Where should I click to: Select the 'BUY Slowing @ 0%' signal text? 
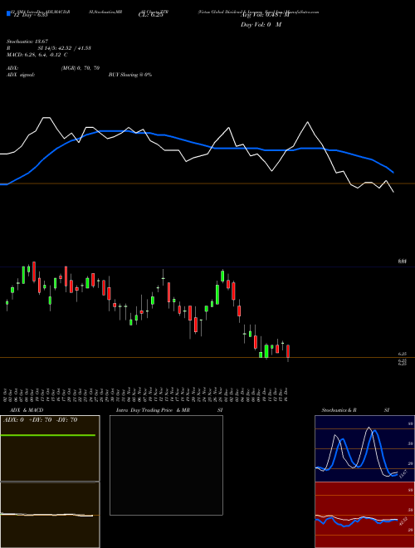130,75
